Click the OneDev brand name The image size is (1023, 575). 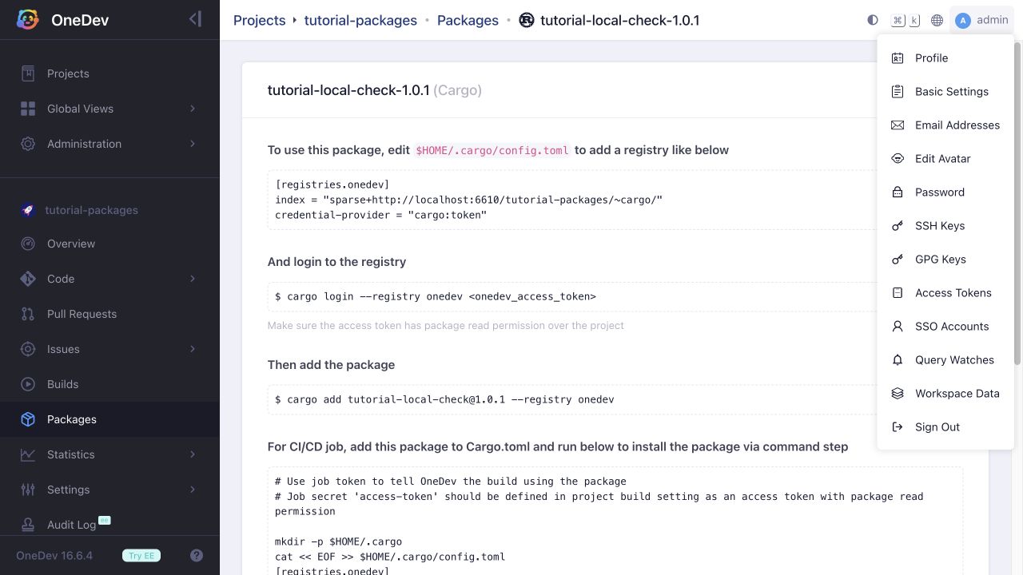coord(80,20)
